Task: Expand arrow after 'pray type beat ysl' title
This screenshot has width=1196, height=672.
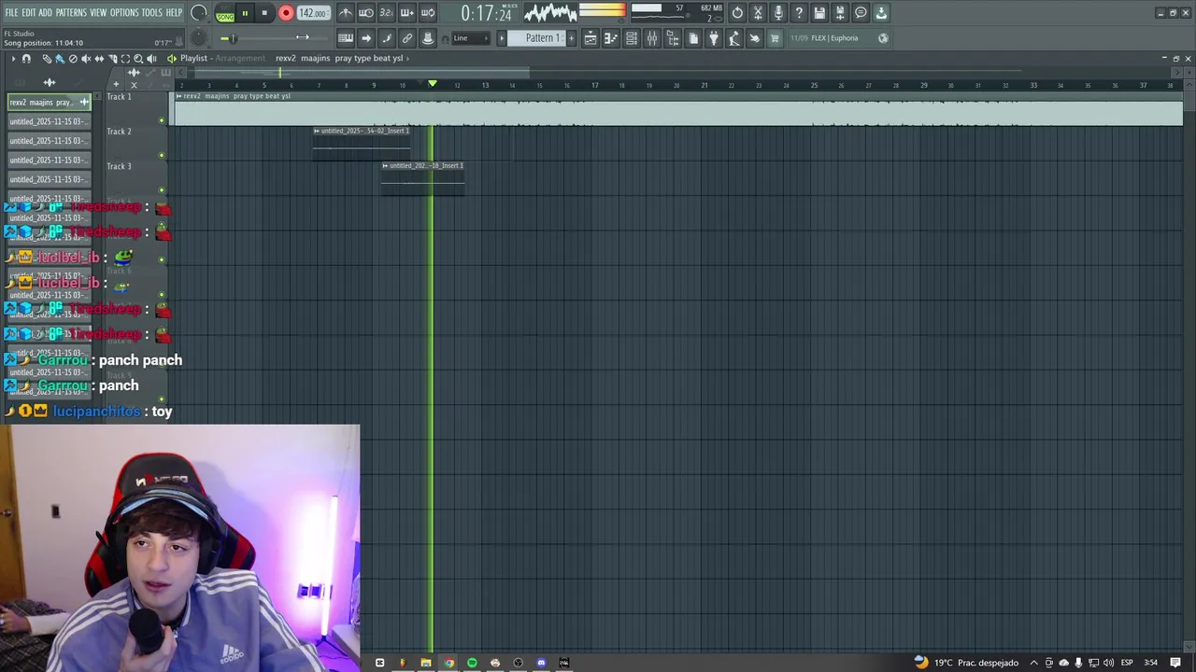Action: tap(407, 58)
